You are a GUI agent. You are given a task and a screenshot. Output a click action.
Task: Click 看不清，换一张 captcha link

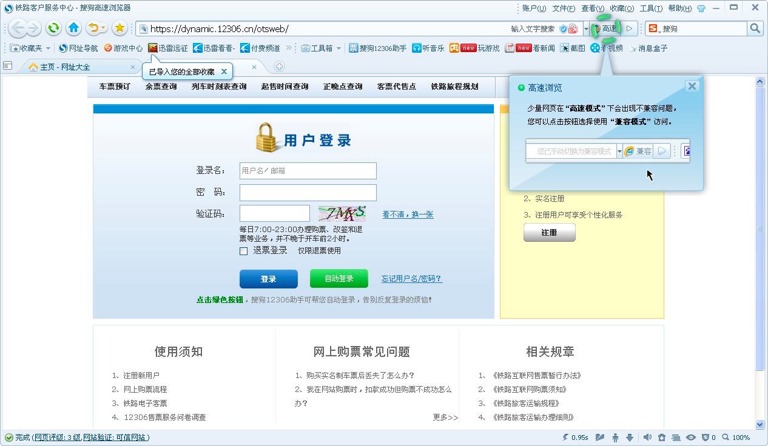[408, 215]
